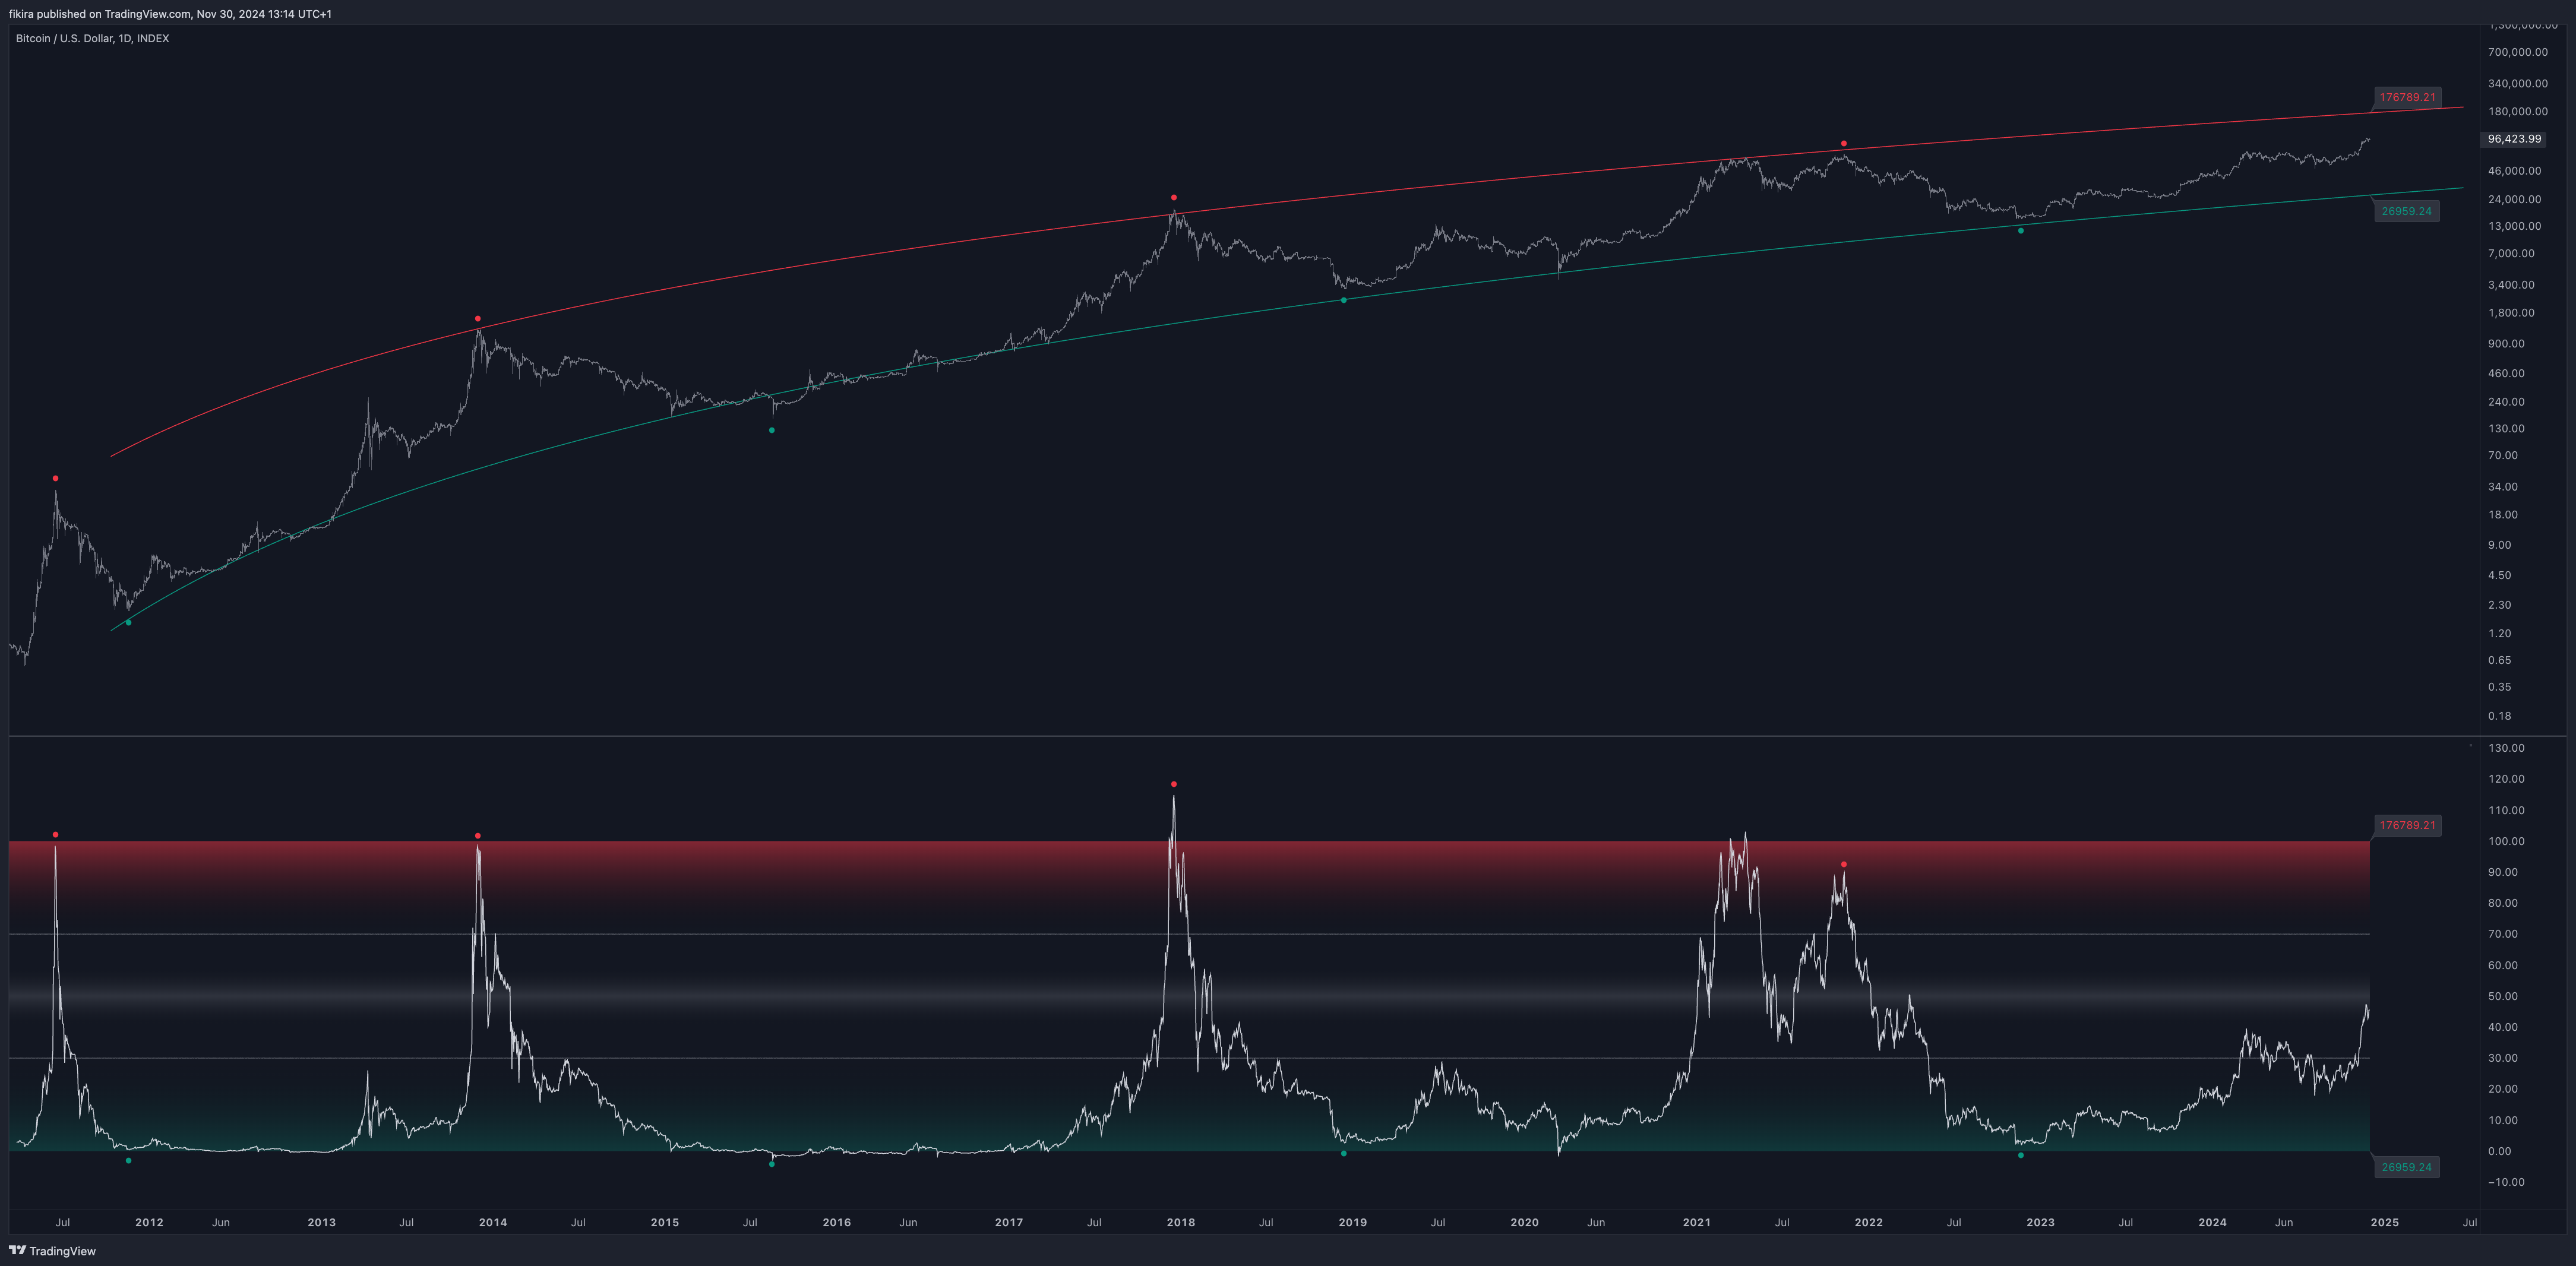Click the current price label 96,423.99
2576x1266 pixels.
pos(2514,139)
